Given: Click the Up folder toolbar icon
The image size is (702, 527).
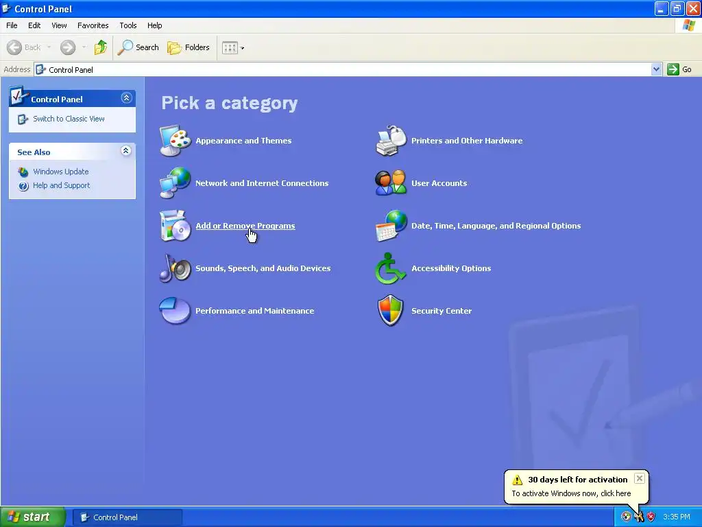Looking at the screenshot, I should 101,47.
